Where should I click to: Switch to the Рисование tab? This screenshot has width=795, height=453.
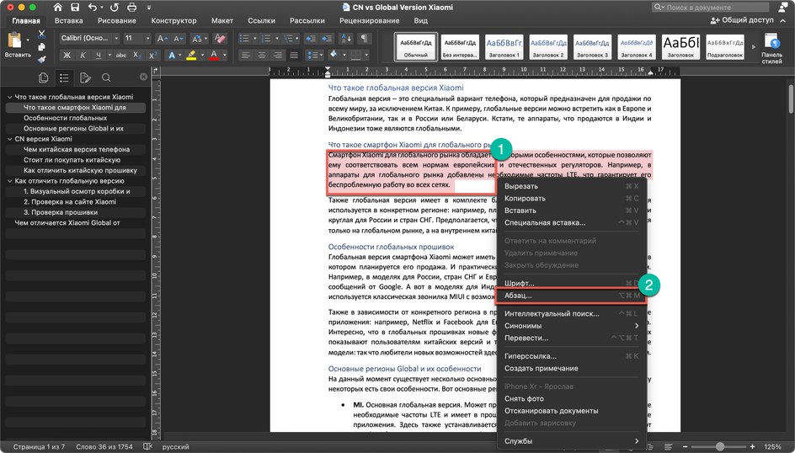tap(116, 21)
